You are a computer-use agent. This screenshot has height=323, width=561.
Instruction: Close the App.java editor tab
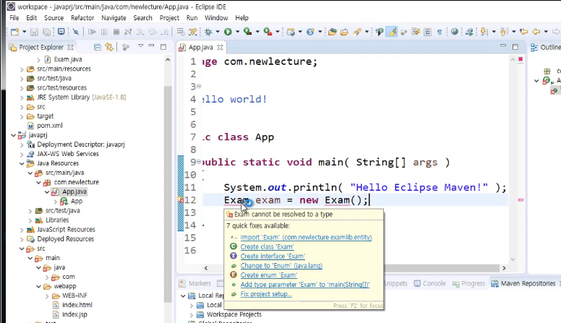pos(220,47)
